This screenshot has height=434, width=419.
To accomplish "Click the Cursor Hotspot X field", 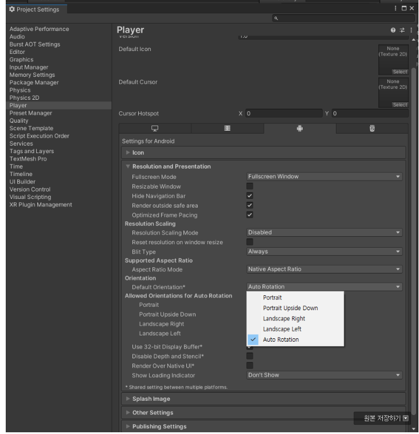I will pos(284,114).
